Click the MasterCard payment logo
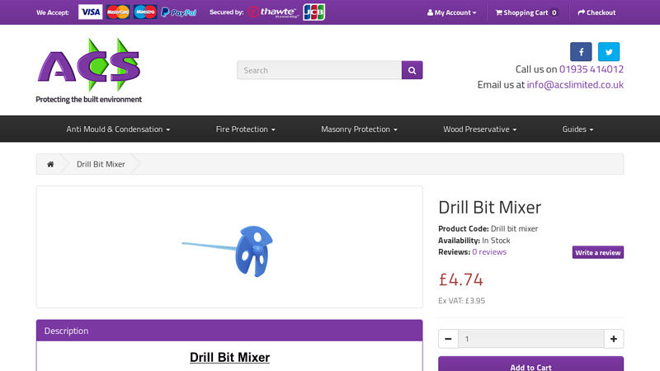Image resolution: width=660 pixels, height=371 pixels. (x=118, y=12)
